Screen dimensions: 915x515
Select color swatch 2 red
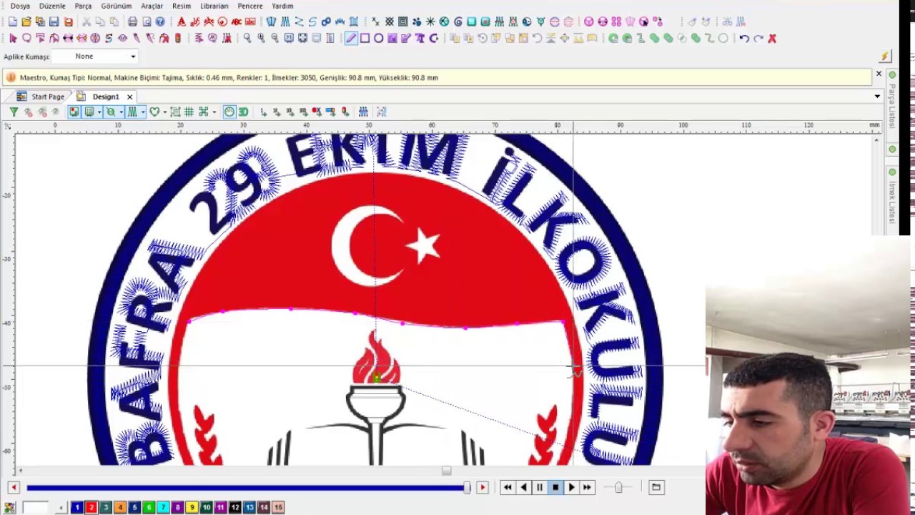click(x=91, y=507)
